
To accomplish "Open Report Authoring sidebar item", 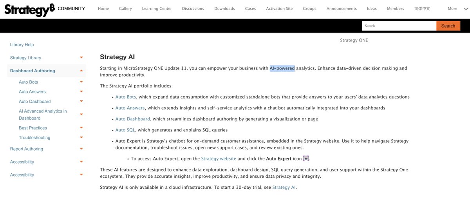I will [x=27, y=149].
